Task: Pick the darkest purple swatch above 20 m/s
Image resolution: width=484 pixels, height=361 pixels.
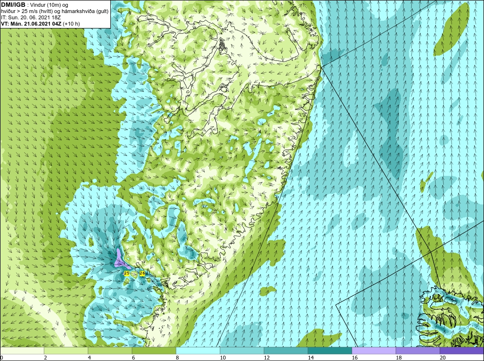Action: [x=462, y=351]
